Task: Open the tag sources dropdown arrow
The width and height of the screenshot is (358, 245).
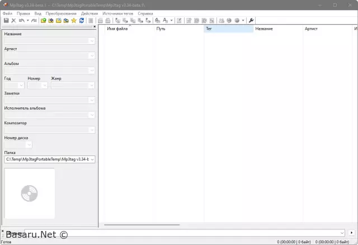Action: pos(243,21)
